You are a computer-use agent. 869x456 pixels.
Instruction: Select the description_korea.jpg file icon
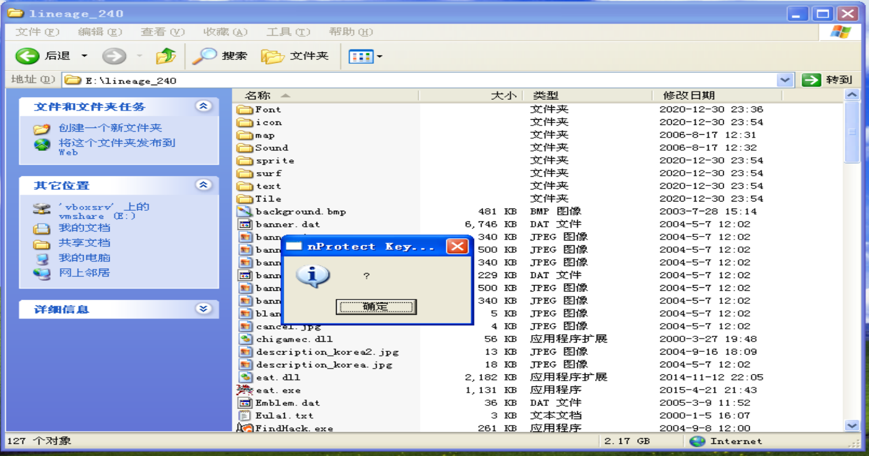[246, 364]
